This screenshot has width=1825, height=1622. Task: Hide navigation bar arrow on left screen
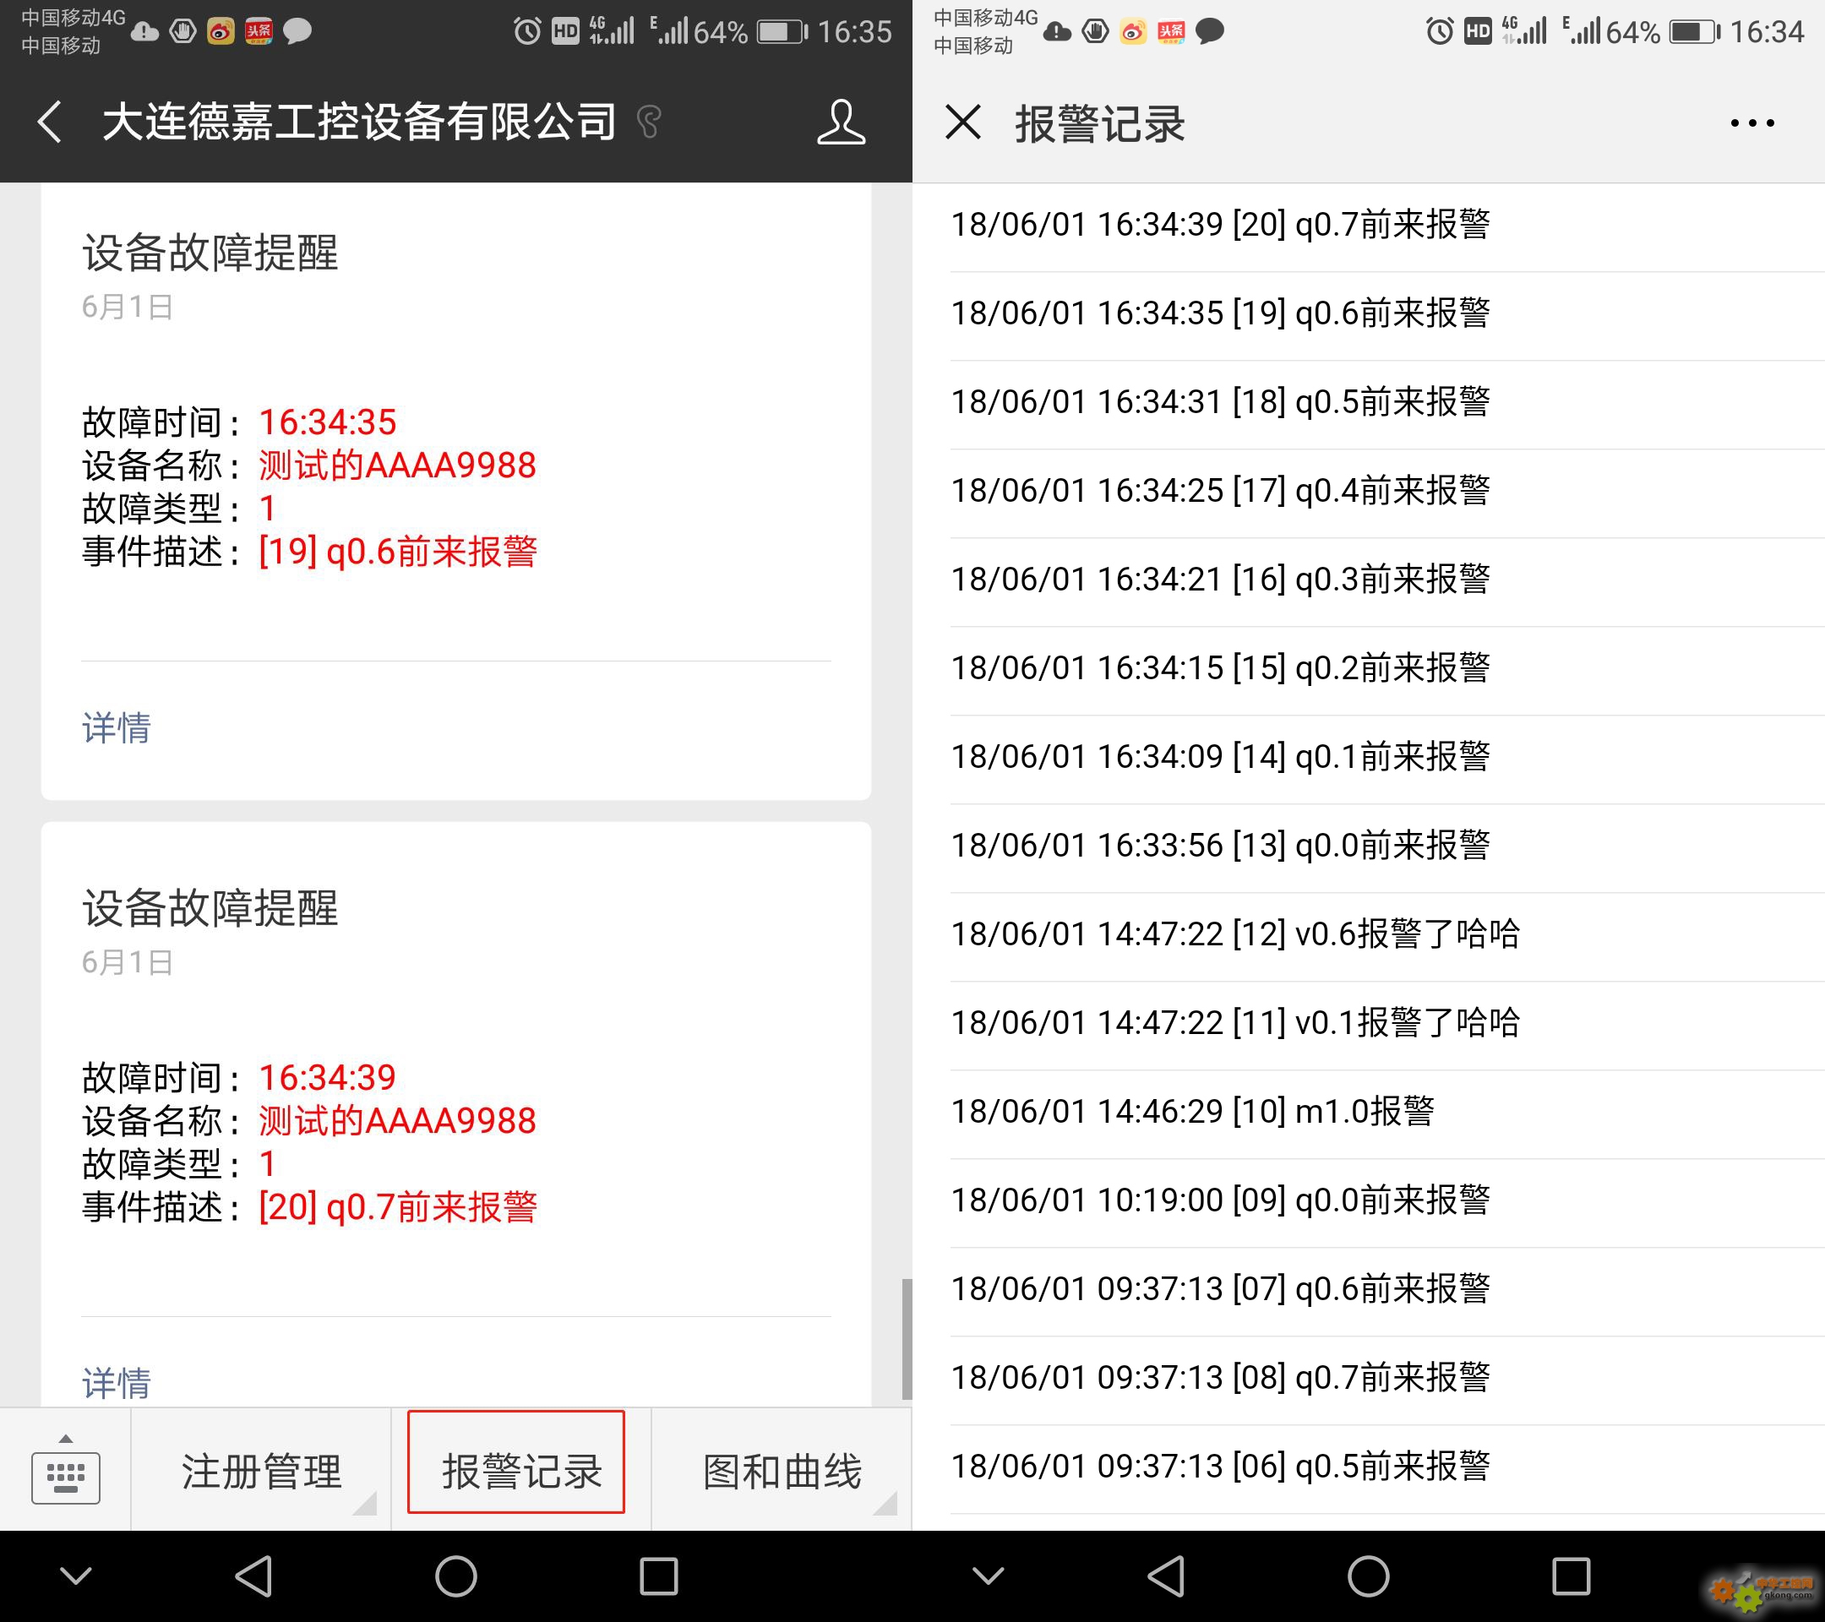click(76, 1576)
